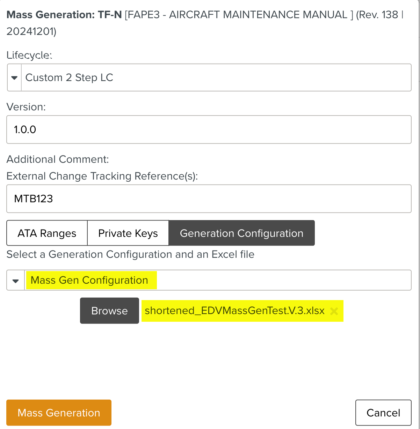Viewport: 420px width, 429px height.
Task: Click the Version field label
Action: tap(26, 107)
